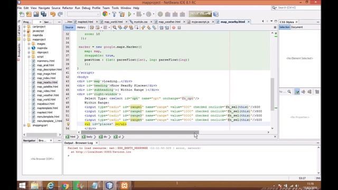Click the Build Project hammer icon
The height and width of the screenshot is (190, 338).
(114, 14)
